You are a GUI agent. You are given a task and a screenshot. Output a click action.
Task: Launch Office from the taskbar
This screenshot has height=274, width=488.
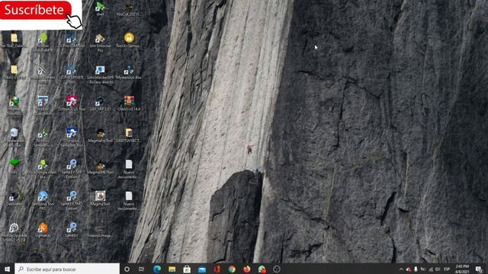click(x=217, y=269)
